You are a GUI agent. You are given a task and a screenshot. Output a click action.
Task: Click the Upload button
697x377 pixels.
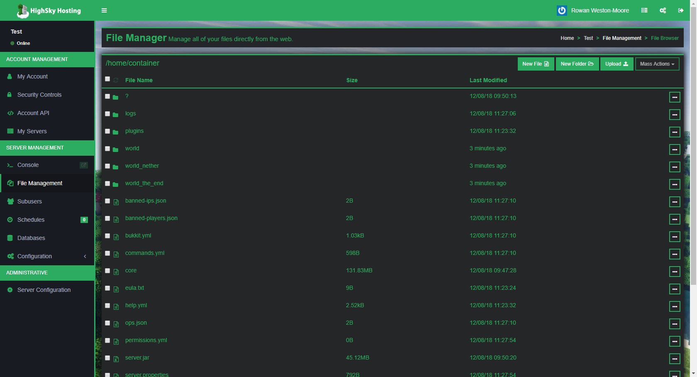point(616,64)
